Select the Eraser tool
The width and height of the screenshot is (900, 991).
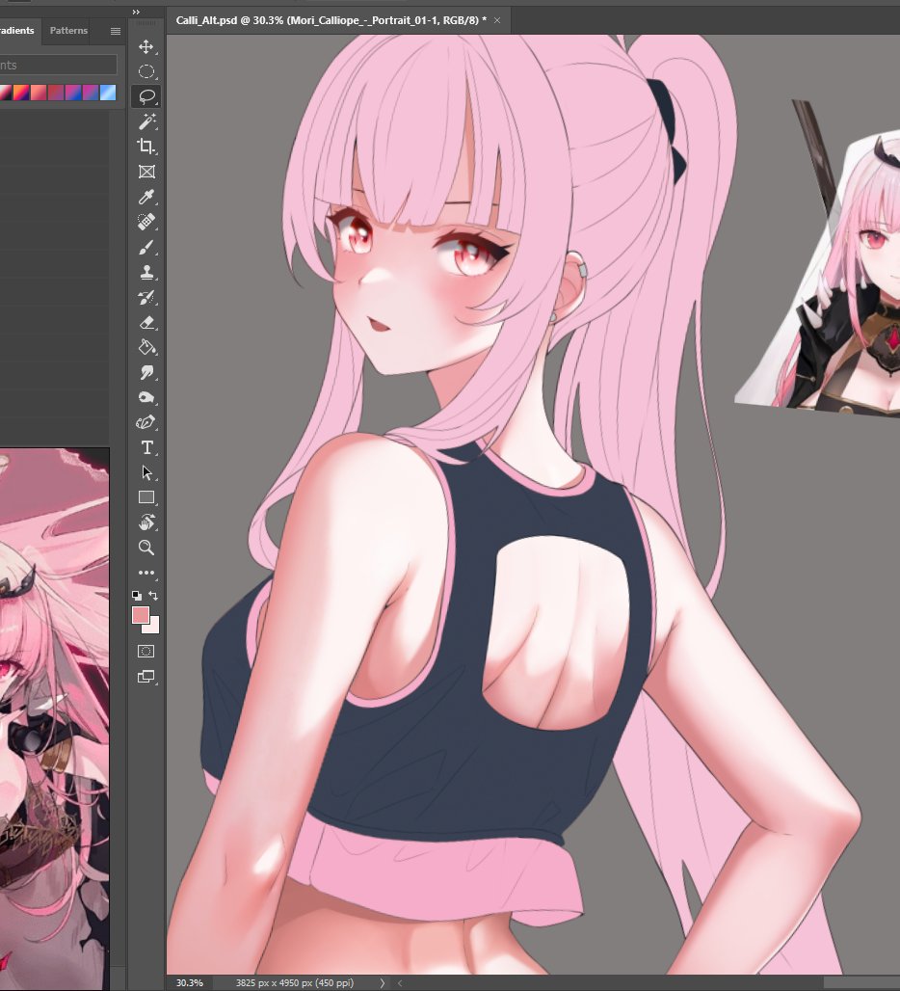[146, 322]
